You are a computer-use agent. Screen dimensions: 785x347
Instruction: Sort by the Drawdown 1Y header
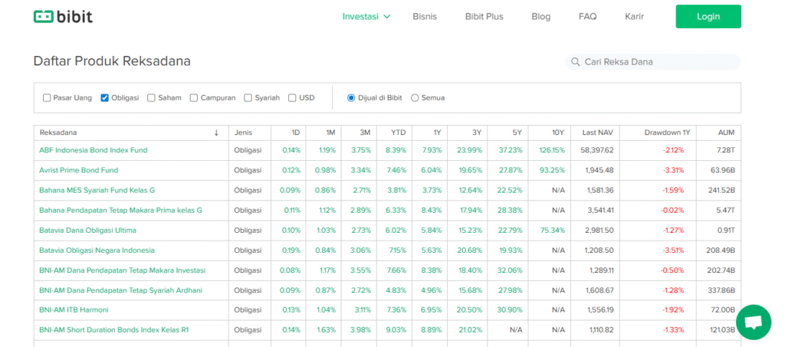tap(666, 133)
